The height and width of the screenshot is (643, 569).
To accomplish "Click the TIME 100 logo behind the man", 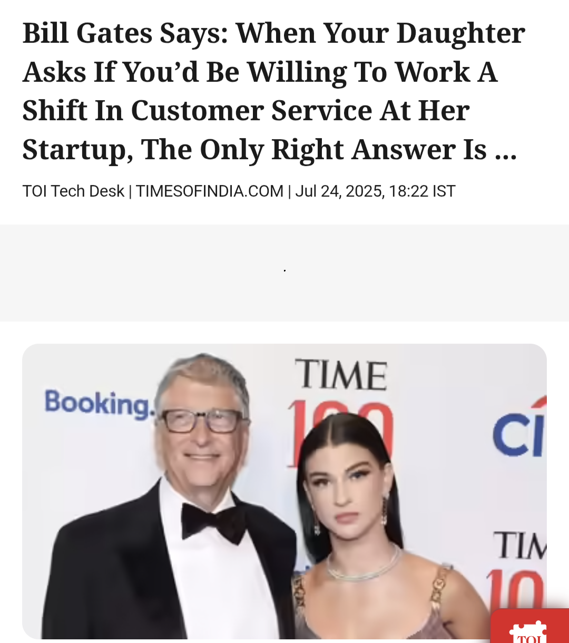I will (x=341, y=412).
